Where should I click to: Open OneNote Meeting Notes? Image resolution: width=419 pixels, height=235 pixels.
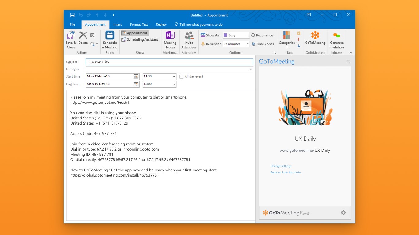click(170, 40)
